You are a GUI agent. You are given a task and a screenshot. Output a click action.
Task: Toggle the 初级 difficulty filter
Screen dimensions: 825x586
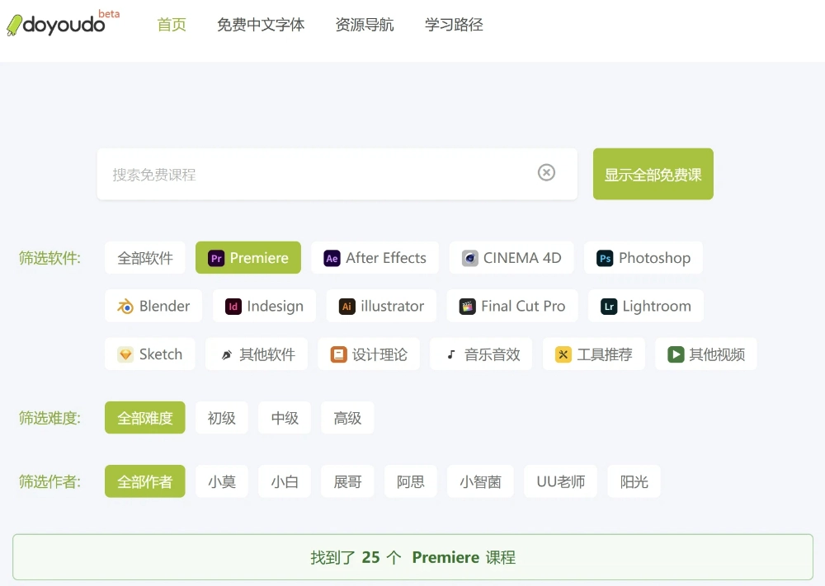[221, 418]
